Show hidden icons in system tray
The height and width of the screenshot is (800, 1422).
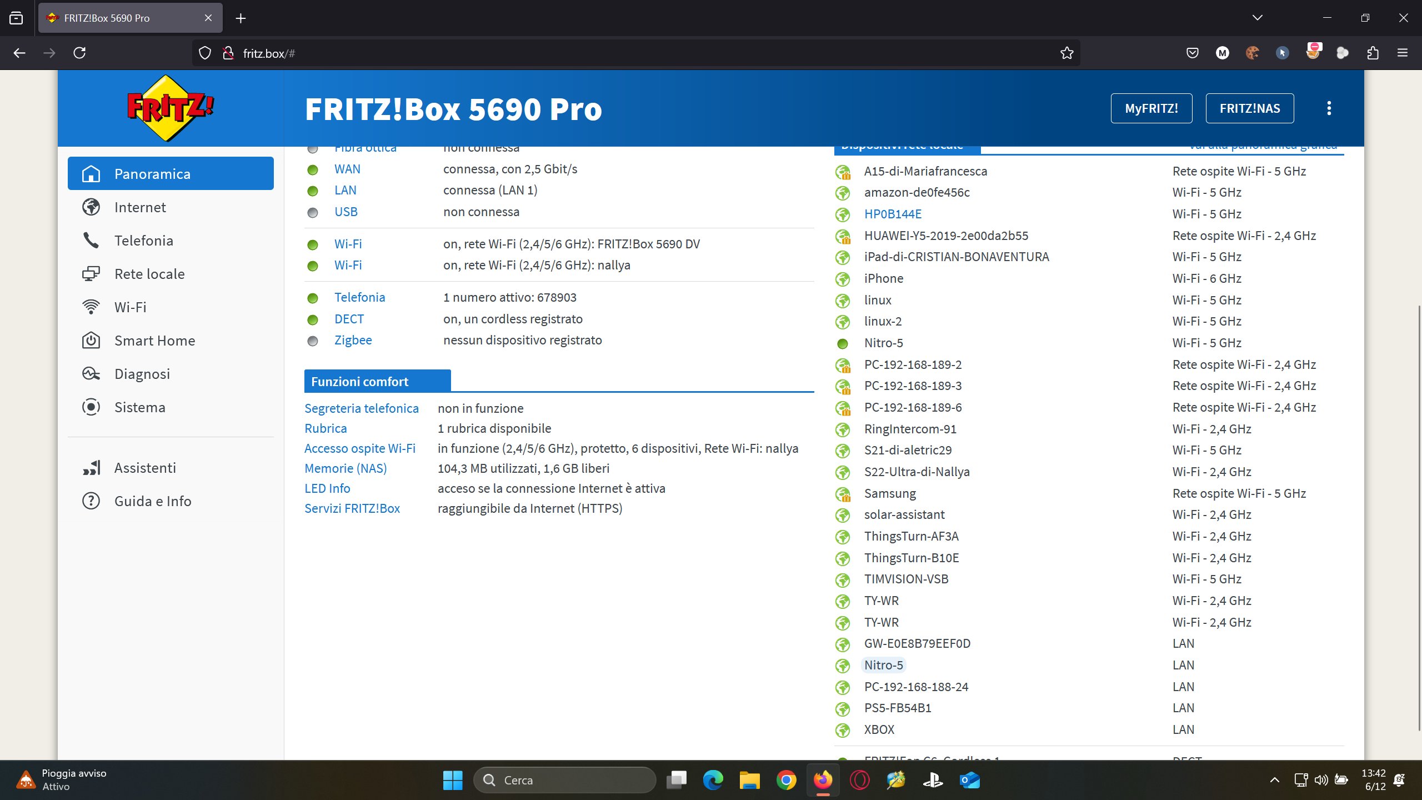[1275, 780]
